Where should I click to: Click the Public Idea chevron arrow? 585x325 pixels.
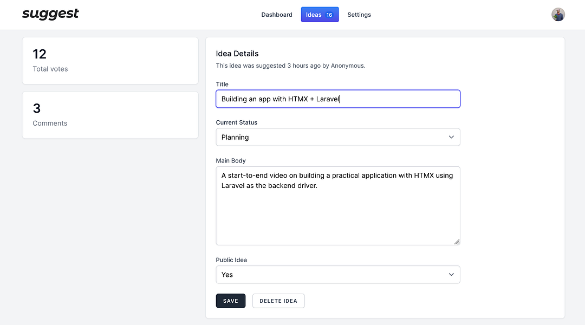click(451, 275)
